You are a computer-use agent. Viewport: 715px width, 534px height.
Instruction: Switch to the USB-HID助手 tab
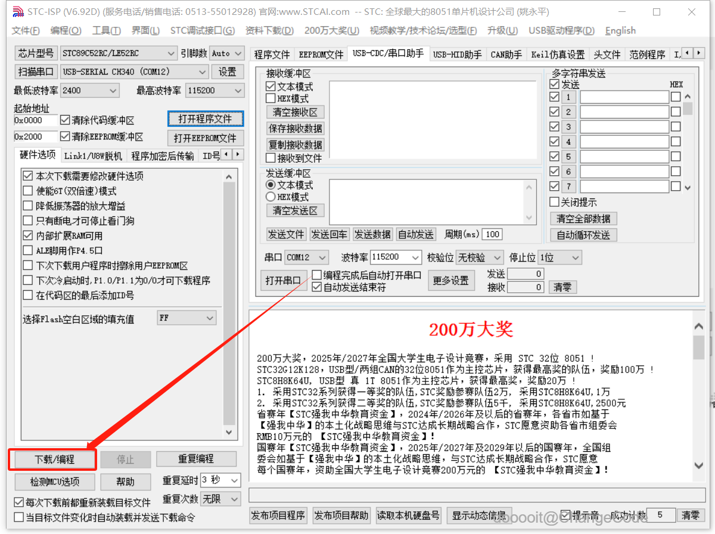tap(458, 54)
